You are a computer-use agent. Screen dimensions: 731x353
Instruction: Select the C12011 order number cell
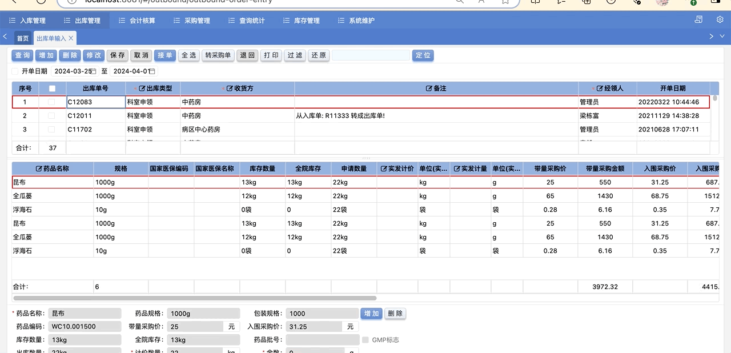click(x=96, y=115)
